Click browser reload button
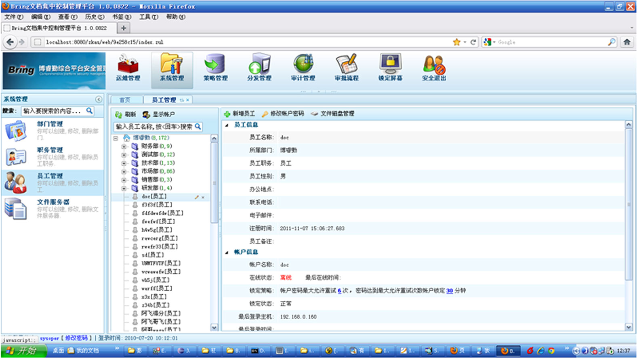The image size is (637, 358). tap(473, 42)
